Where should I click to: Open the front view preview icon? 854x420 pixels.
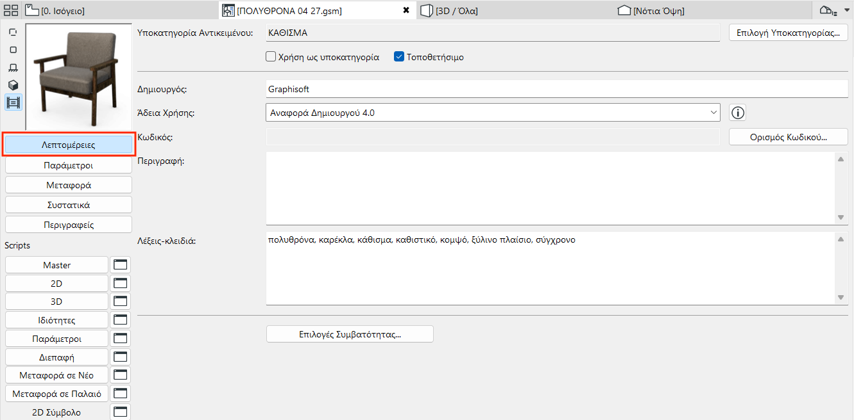pyautogui.click(x=13, y=67)
